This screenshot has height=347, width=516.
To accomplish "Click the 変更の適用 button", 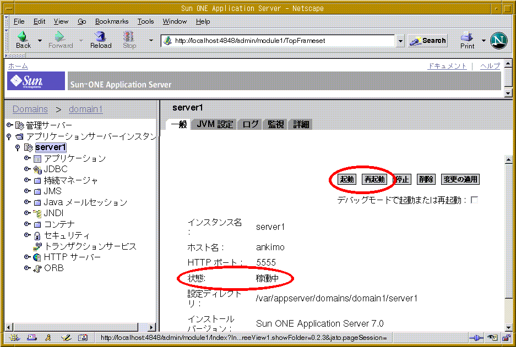I will pyautogui.click(x=460, y=179).
